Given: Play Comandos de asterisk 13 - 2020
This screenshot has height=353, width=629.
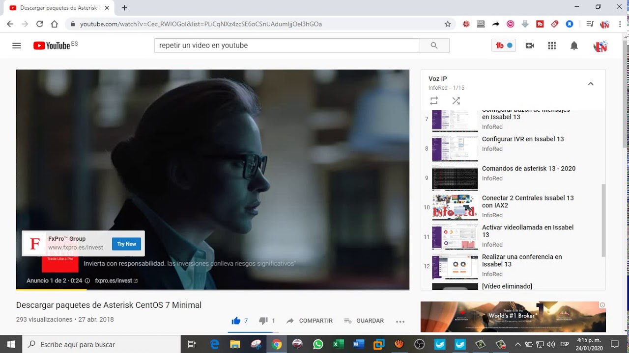Looking at the screenshot, I should pos(528,169).
